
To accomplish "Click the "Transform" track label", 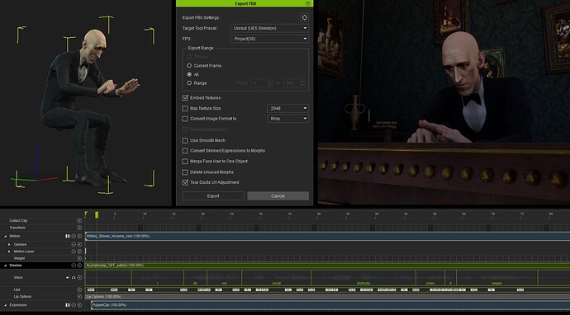I will 17,228.
